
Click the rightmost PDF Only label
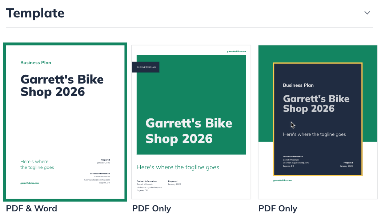pos(278,208)
